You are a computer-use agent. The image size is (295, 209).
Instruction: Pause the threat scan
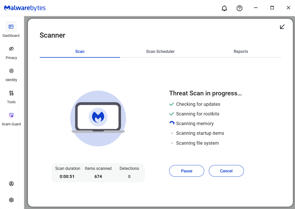point(187,171)
